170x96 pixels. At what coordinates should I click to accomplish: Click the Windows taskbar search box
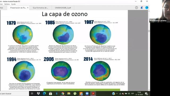coord(14,94)
